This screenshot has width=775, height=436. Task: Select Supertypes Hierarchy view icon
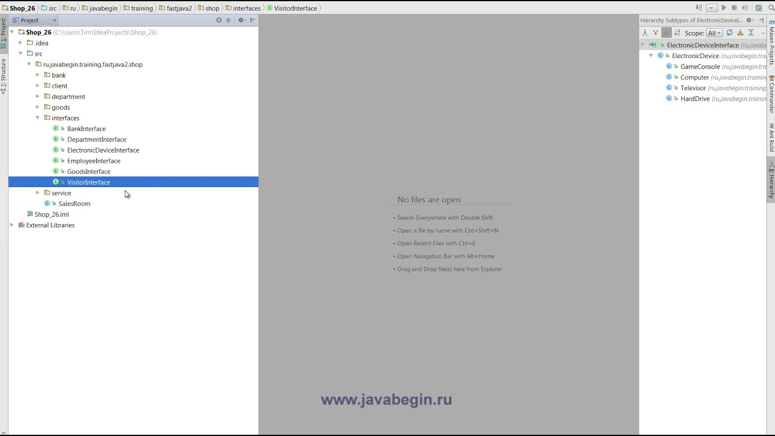click(x=656, y=33)
